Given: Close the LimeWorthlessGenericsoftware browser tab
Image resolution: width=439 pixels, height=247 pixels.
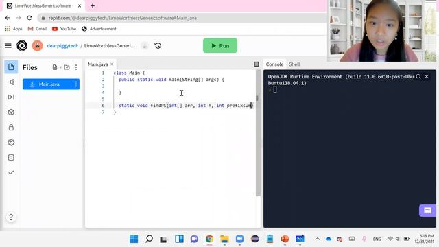Looking at the screenshot, I should coord(80,5).
